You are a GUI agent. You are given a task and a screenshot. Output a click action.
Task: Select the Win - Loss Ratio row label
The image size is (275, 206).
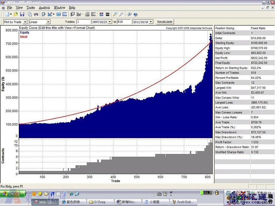pyautogui.click(x=226, y=117)
